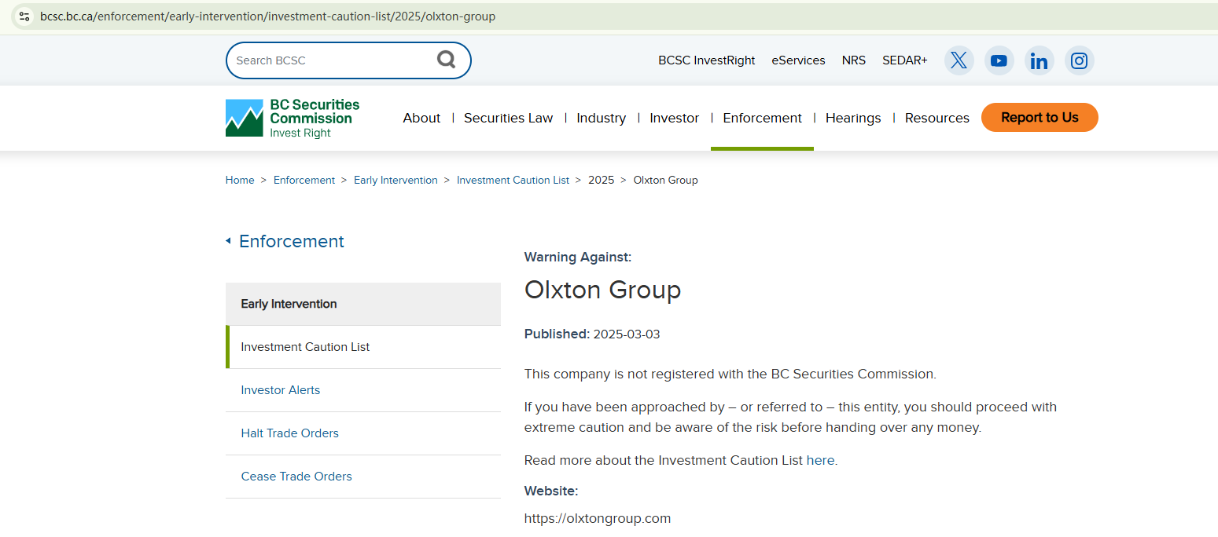Open the Hearings menu
Screen dimensions: 1218x537
[x=852, y=118]
